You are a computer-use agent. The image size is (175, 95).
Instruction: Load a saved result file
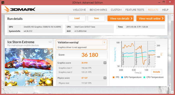click(x=77, y=18)
